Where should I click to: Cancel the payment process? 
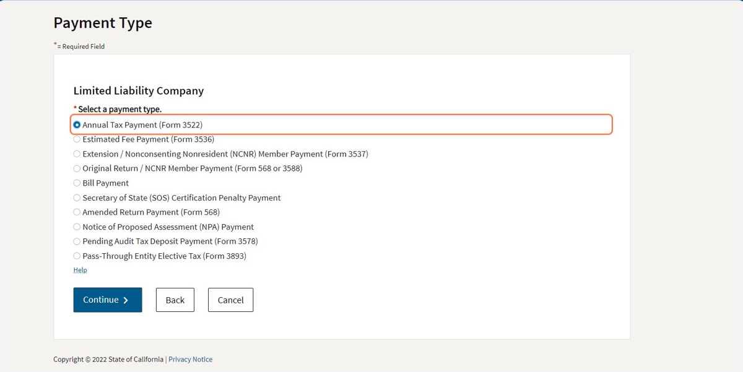(x=230, y=300)
